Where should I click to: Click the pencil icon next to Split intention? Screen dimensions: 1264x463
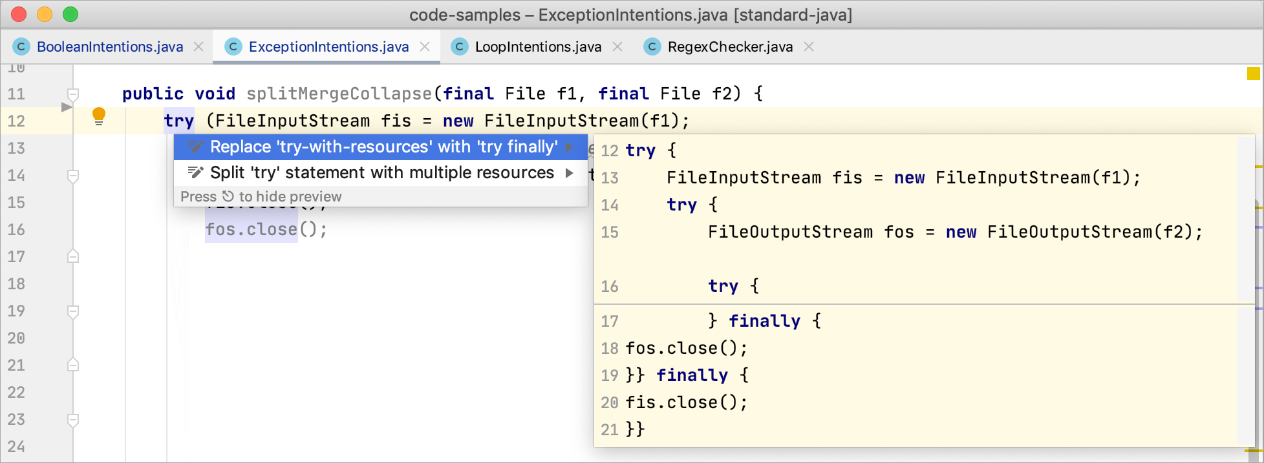pyautogui.click(x=195, y=172)
